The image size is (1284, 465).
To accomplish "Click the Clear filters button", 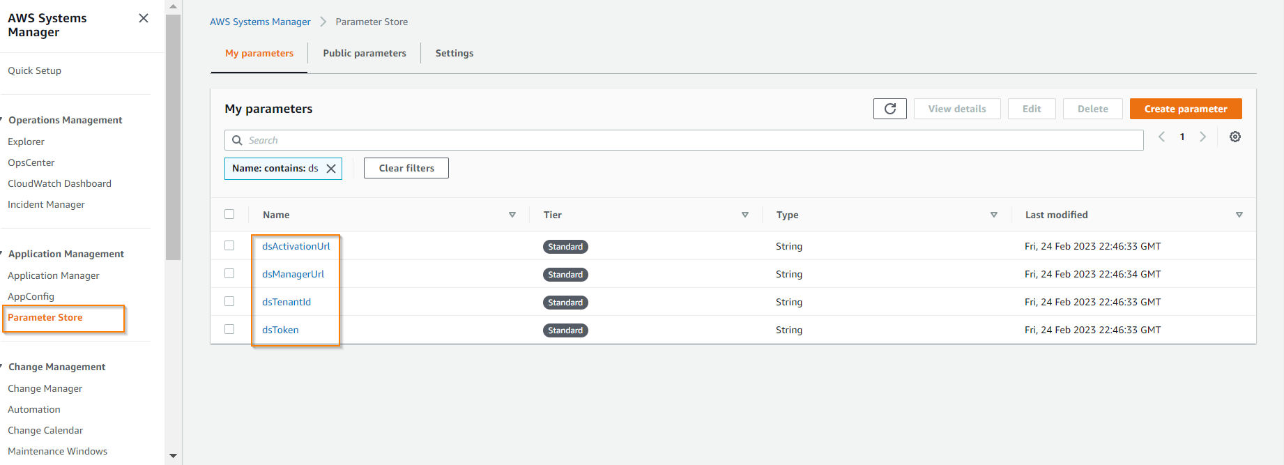I will pos(406,168).
